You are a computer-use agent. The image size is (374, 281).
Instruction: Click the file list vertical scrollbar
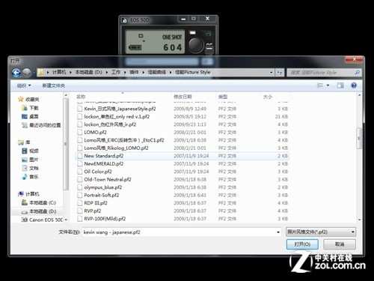click(359, 157)
